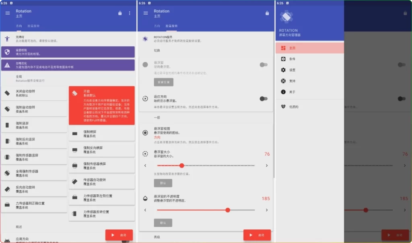The height and width of the screenshot is (243, 412).
Task: Click the right chevron beside the size slider
Action: pyautogui.click(x=266, y=165)
